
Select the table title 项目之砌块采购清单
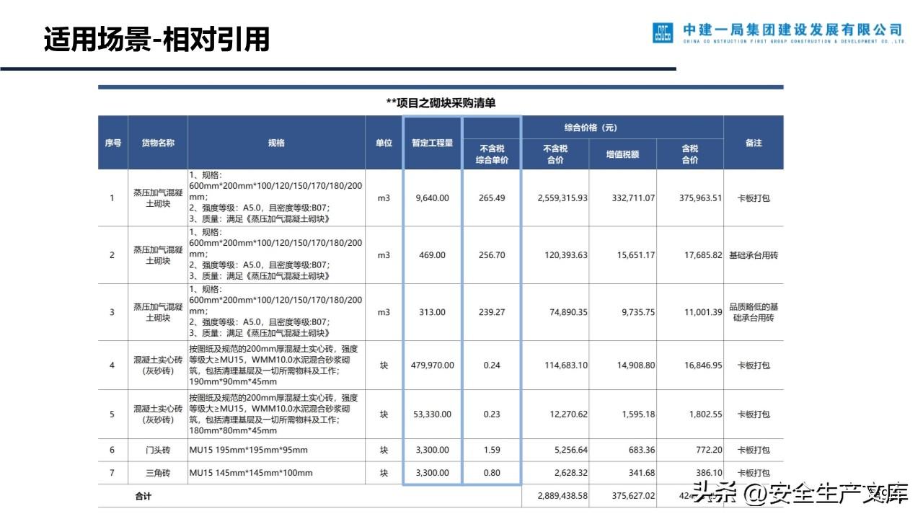pyautogui.click(x=441, y=103)
